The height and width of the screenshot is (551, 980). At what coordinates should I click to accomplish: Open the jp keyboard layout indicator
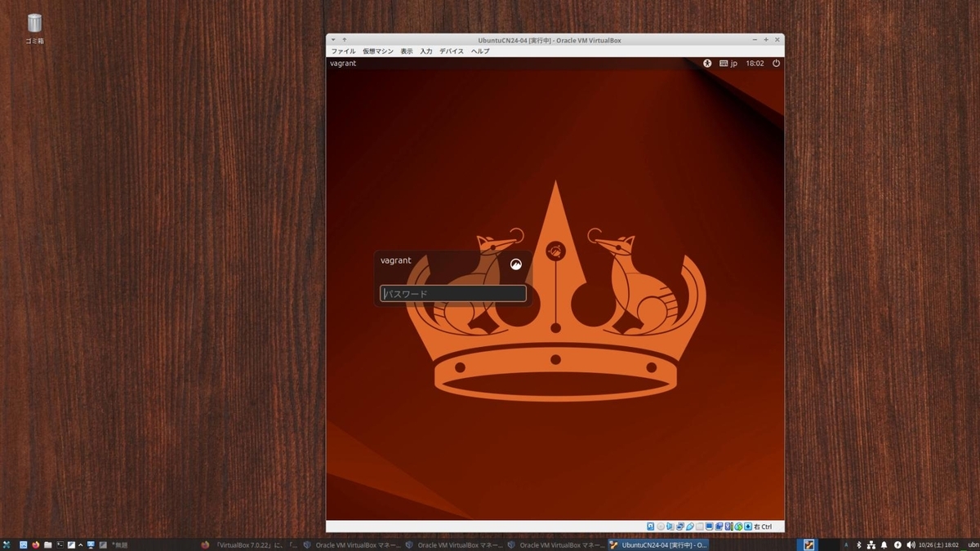click(x=728, y=63)
